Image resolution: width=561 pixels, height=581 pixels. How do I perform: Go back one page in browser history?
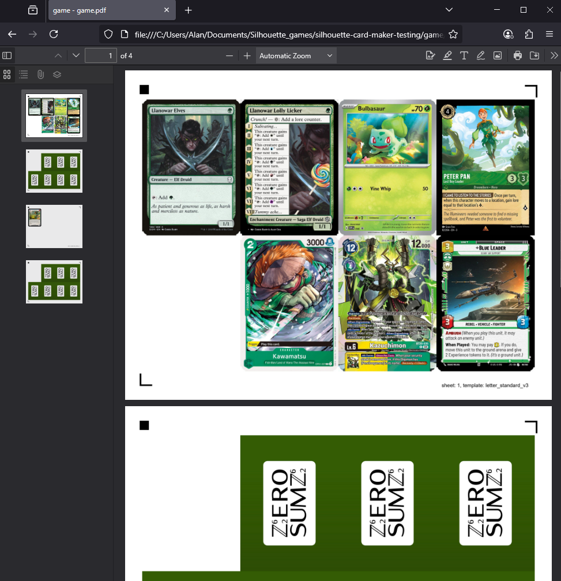click(12, 34)
